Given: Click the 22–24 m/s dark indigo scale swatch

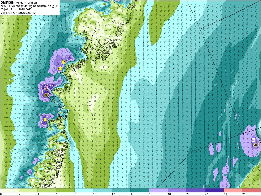Looking at the screenshot, I should (x=214, y=190).
